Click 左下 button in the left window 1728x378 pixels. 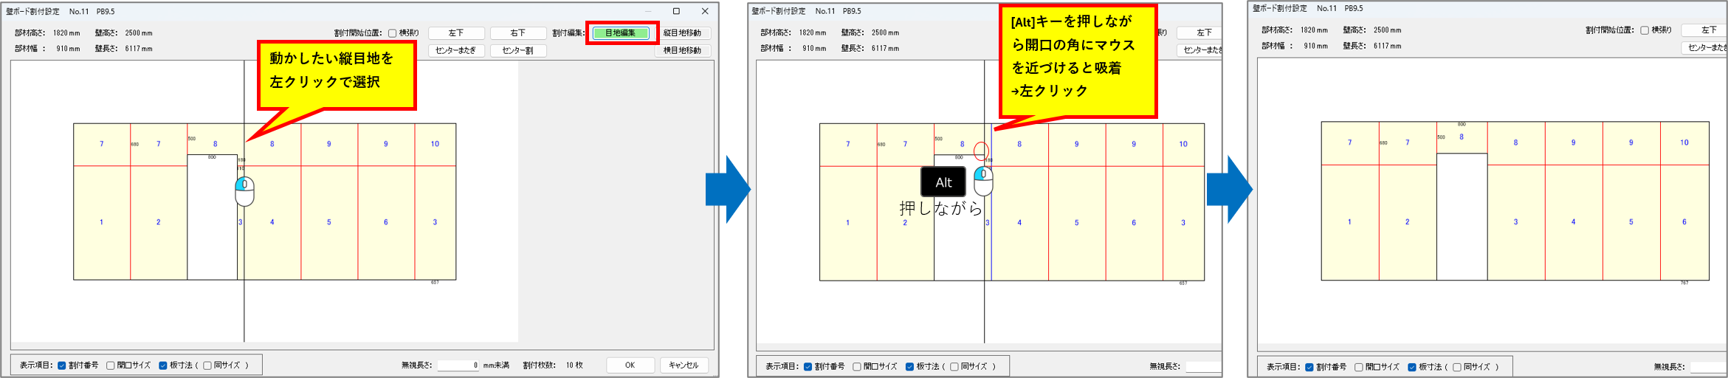click(x=456, y=33)
